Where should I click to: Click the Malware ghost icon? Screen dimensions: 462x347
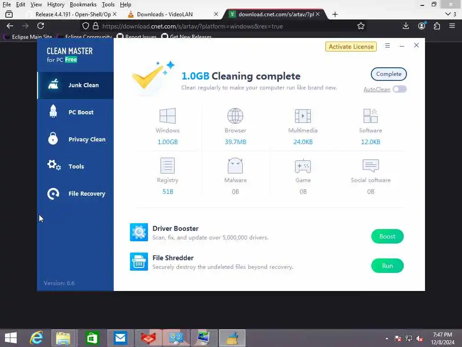pos(235,165)
